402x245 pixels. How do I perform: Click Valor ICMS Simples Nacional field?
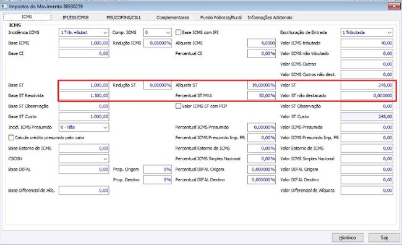(367, 159)
